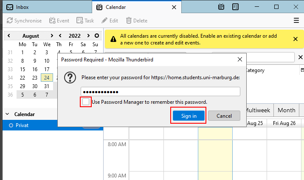
Task: Open tasks view from title bar icon
Action: (x=236, y=7)
